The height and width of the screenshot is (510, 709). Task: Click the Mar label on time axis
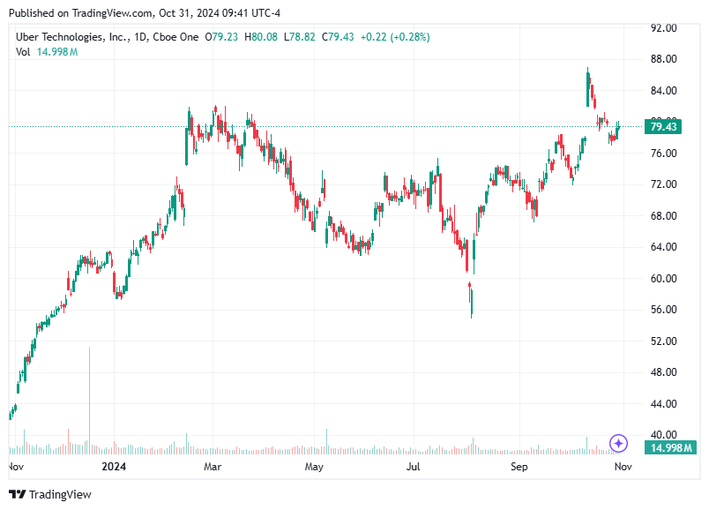point(213,467)
